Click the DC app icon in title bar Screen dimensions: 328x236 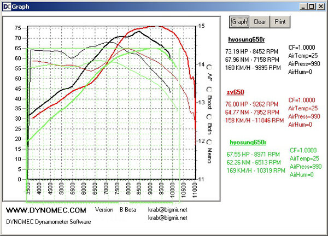pos(7,7)
